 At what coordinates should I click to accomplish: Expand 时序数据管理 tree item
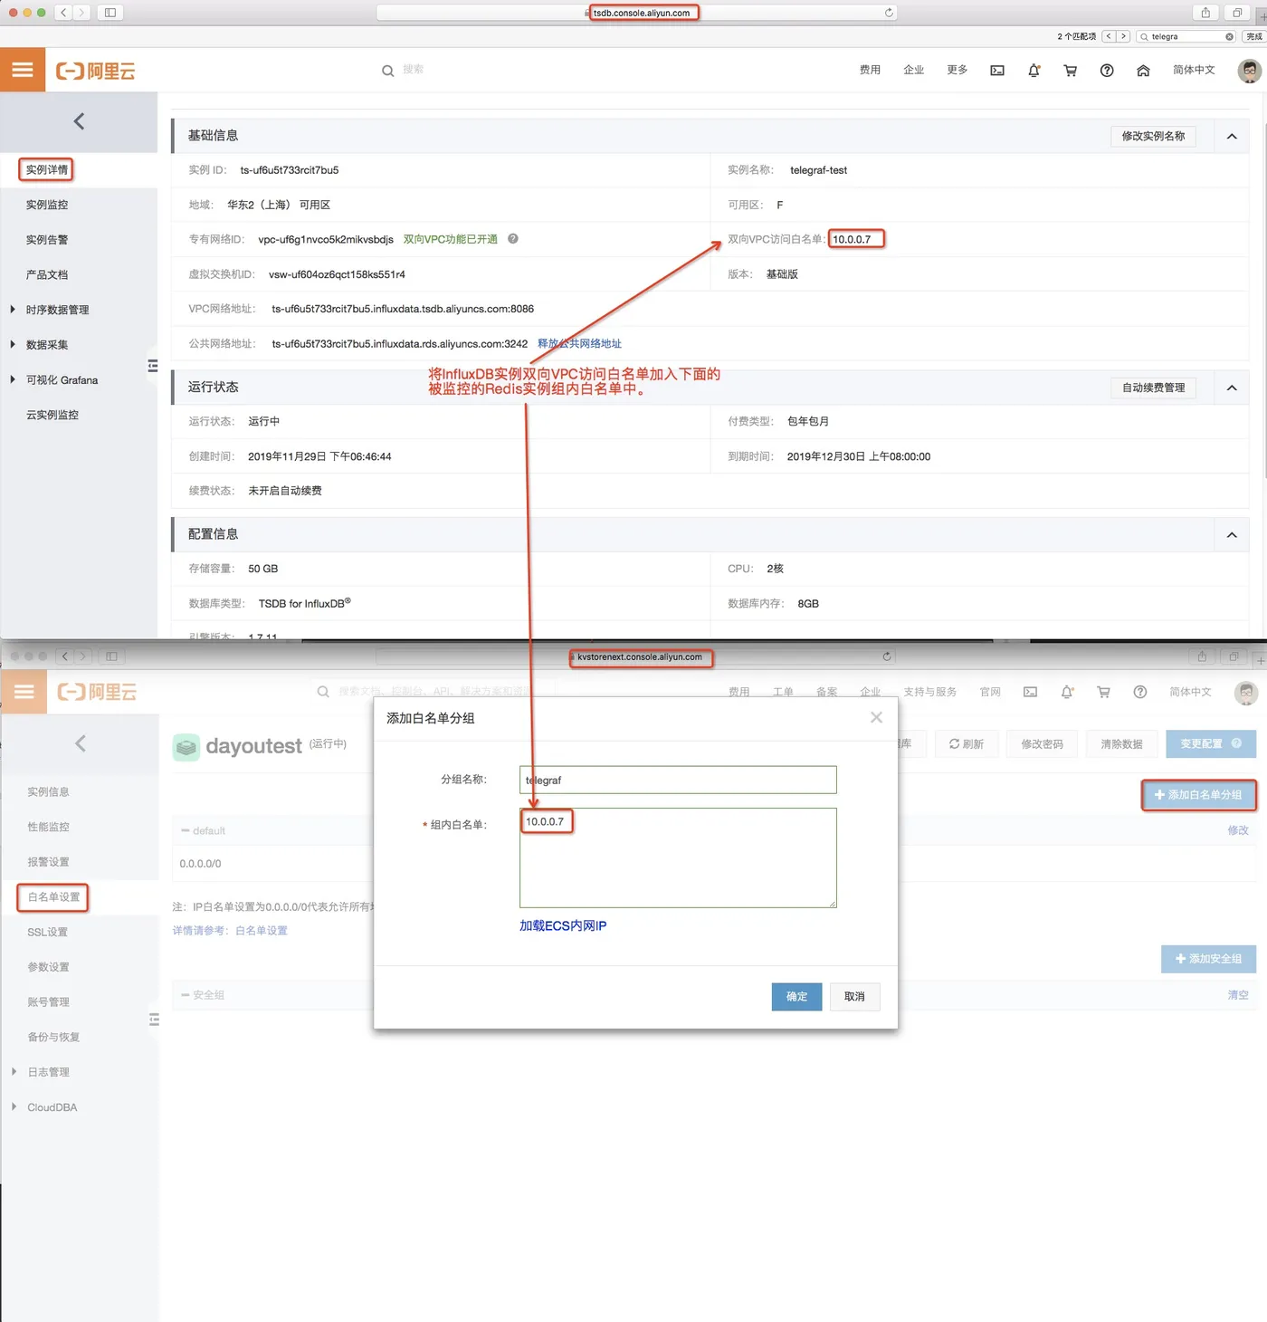(13, 310)
